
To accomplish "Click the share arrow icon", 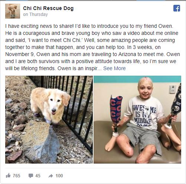I will 50,176.
